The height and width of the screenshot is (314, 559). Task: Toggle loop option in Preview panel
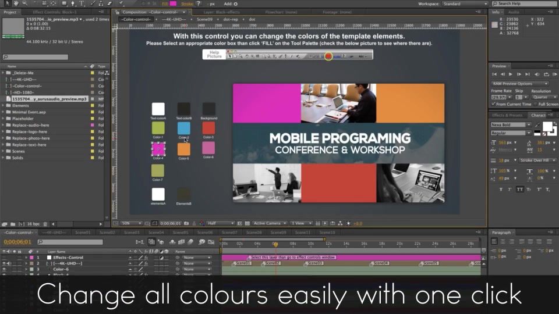[x=546, y=74]
